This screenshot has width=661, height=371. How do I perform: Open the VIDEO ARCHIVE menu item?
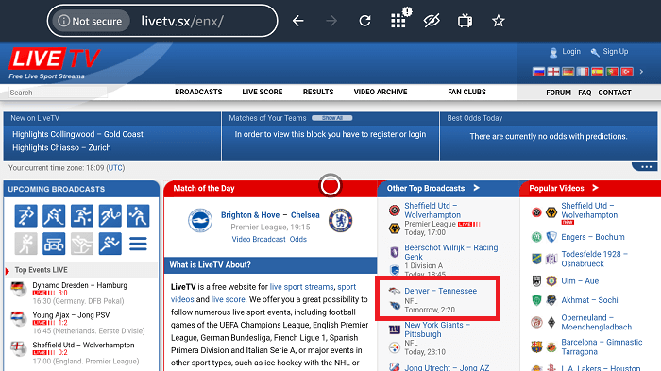click(x=381, y=92)
